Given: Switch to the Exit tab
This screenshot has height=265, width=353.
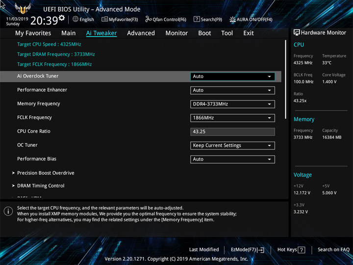Looking at the screenshot, I should point(248,33).
